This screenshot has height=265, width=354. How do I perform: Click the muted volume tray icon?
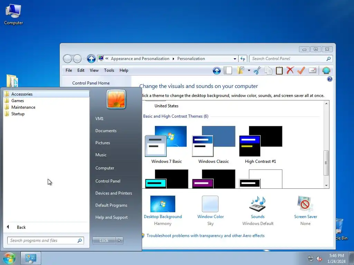coord(319,258)
